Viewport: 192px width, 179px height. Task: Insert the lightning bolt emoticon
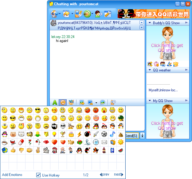pyautogui.click(x=79, y=134)
